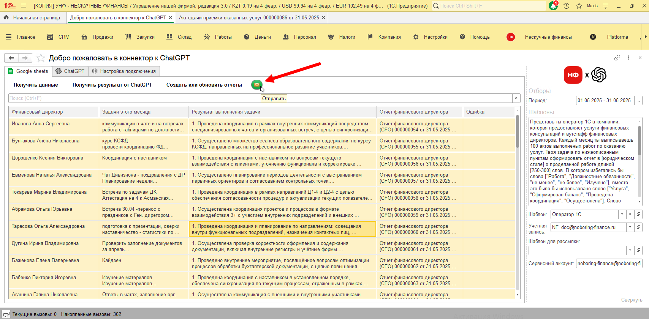The width and height of the screenshot is (649, 319).
Task: Expand the Шаблон для рассылки dropdown
Action: [x=630, y=250]
